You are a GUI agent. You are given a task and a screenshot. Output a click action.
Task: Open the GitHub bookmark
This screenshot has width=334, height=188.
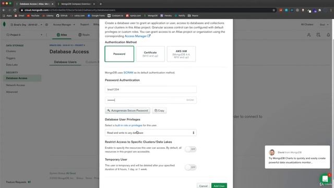(62, 16)
